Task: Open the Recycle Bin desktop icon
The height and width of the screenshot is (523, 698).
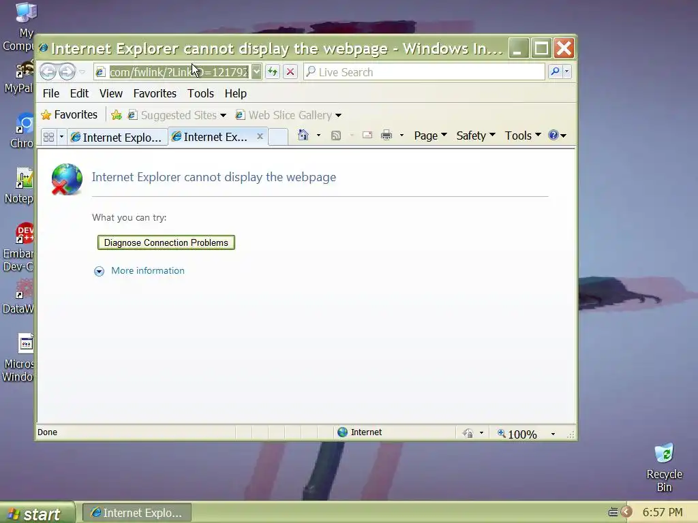Action: pos(664,467)
